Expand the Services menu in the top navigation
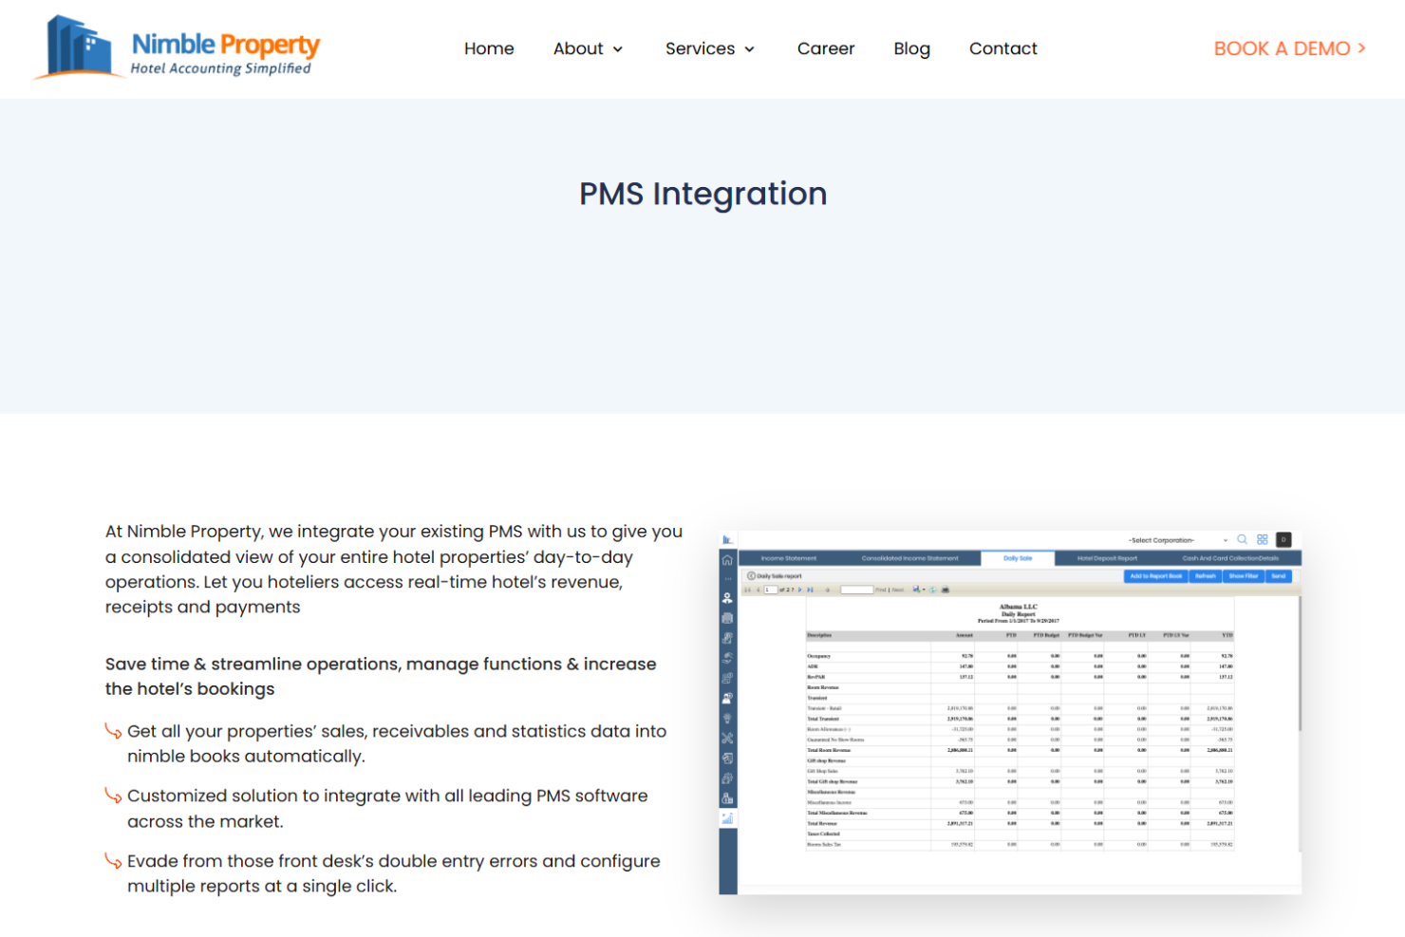Image resolution: width=1405 pixels, height=937 pixels. click(709, 48)
